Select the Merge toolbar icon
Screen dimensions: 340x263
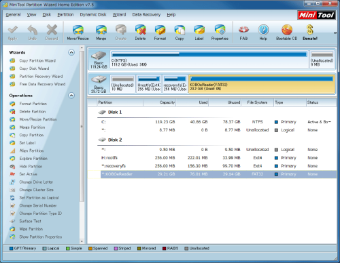coord(101,30)
